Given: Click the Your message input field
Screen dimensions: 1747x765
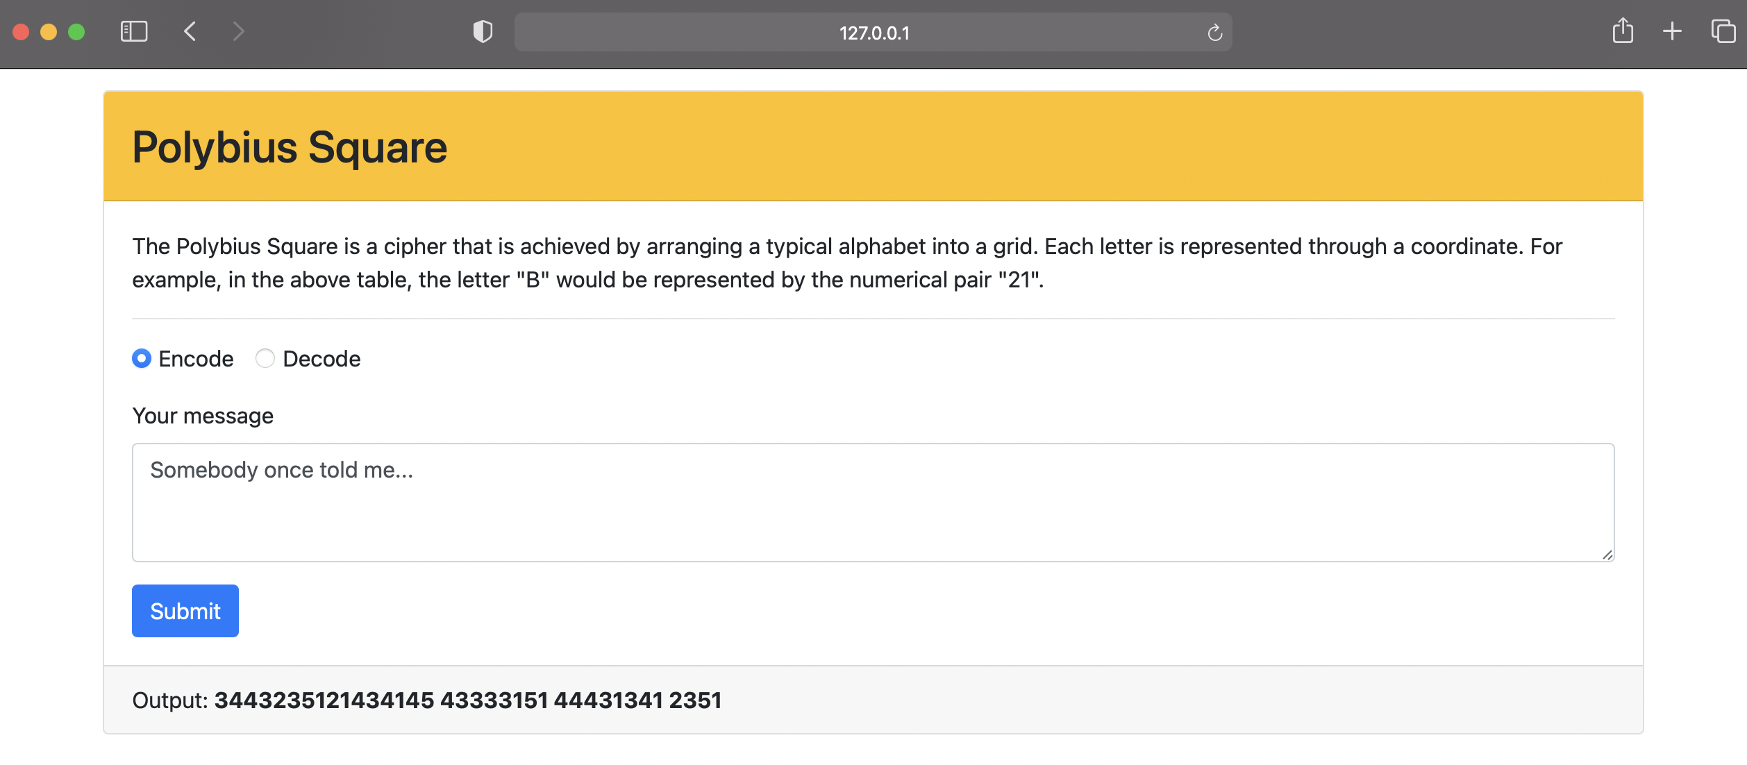Looking at the screenshot, I should click(872, 503).
